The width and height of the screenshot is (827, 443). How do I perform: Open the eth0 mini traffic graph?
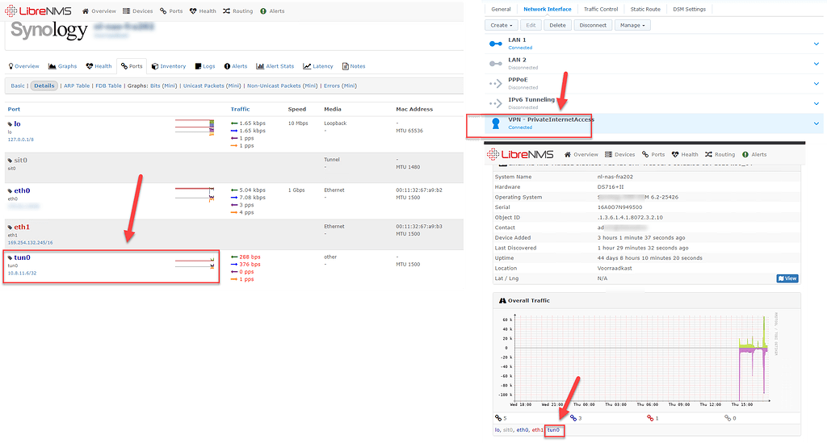pyautogui.click(x=195, y=194)
